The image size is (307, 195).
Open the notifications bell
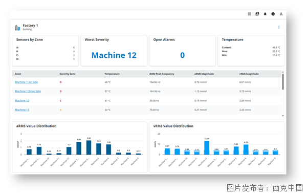coord(265,14)
